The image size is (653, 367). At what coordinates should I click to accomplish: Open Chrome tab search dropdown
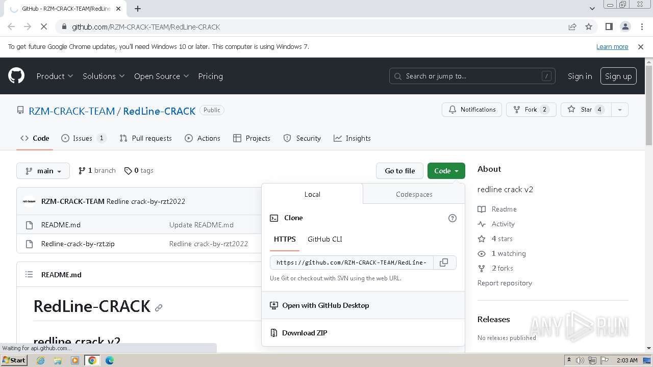[x=592, y=9]
